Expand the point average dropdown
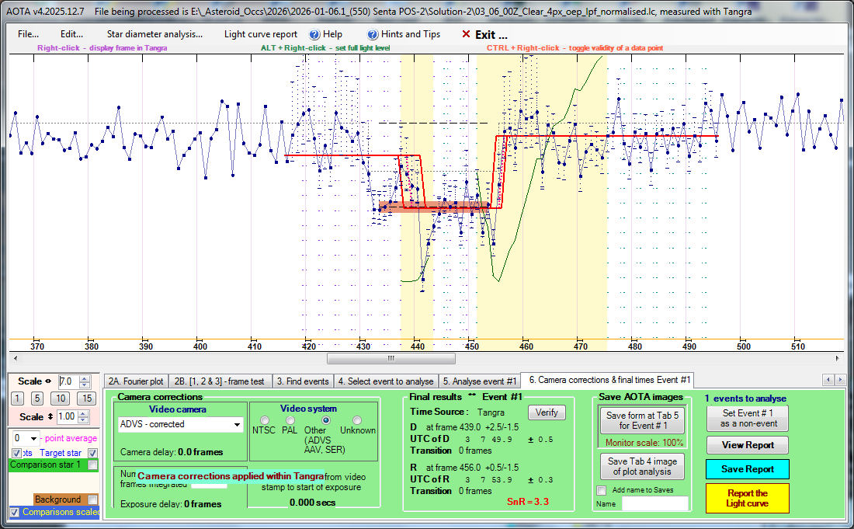This screenshot has height=529, width=854. 32,438
